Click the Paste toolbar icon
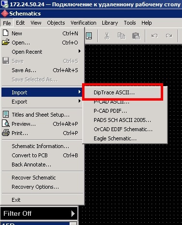 [136, 36]
